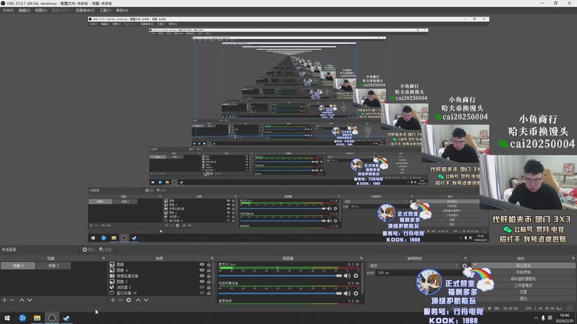Image resolution: width=577 pixels, height=324 pixels.
Task: Remove the selected scene with the minus icon
Action: [12, 300]
